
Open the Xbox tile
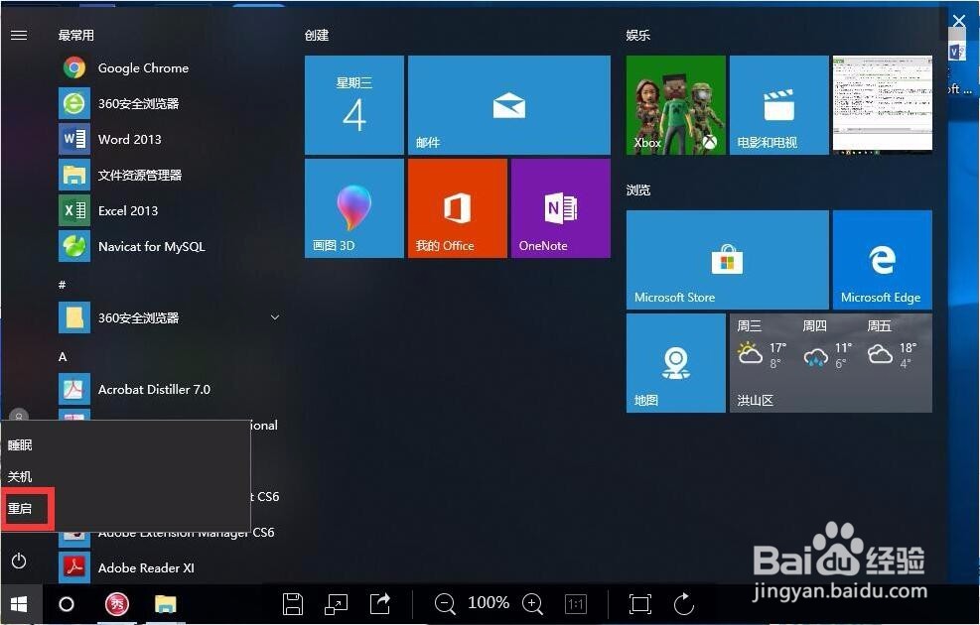(x=675, y=104)
